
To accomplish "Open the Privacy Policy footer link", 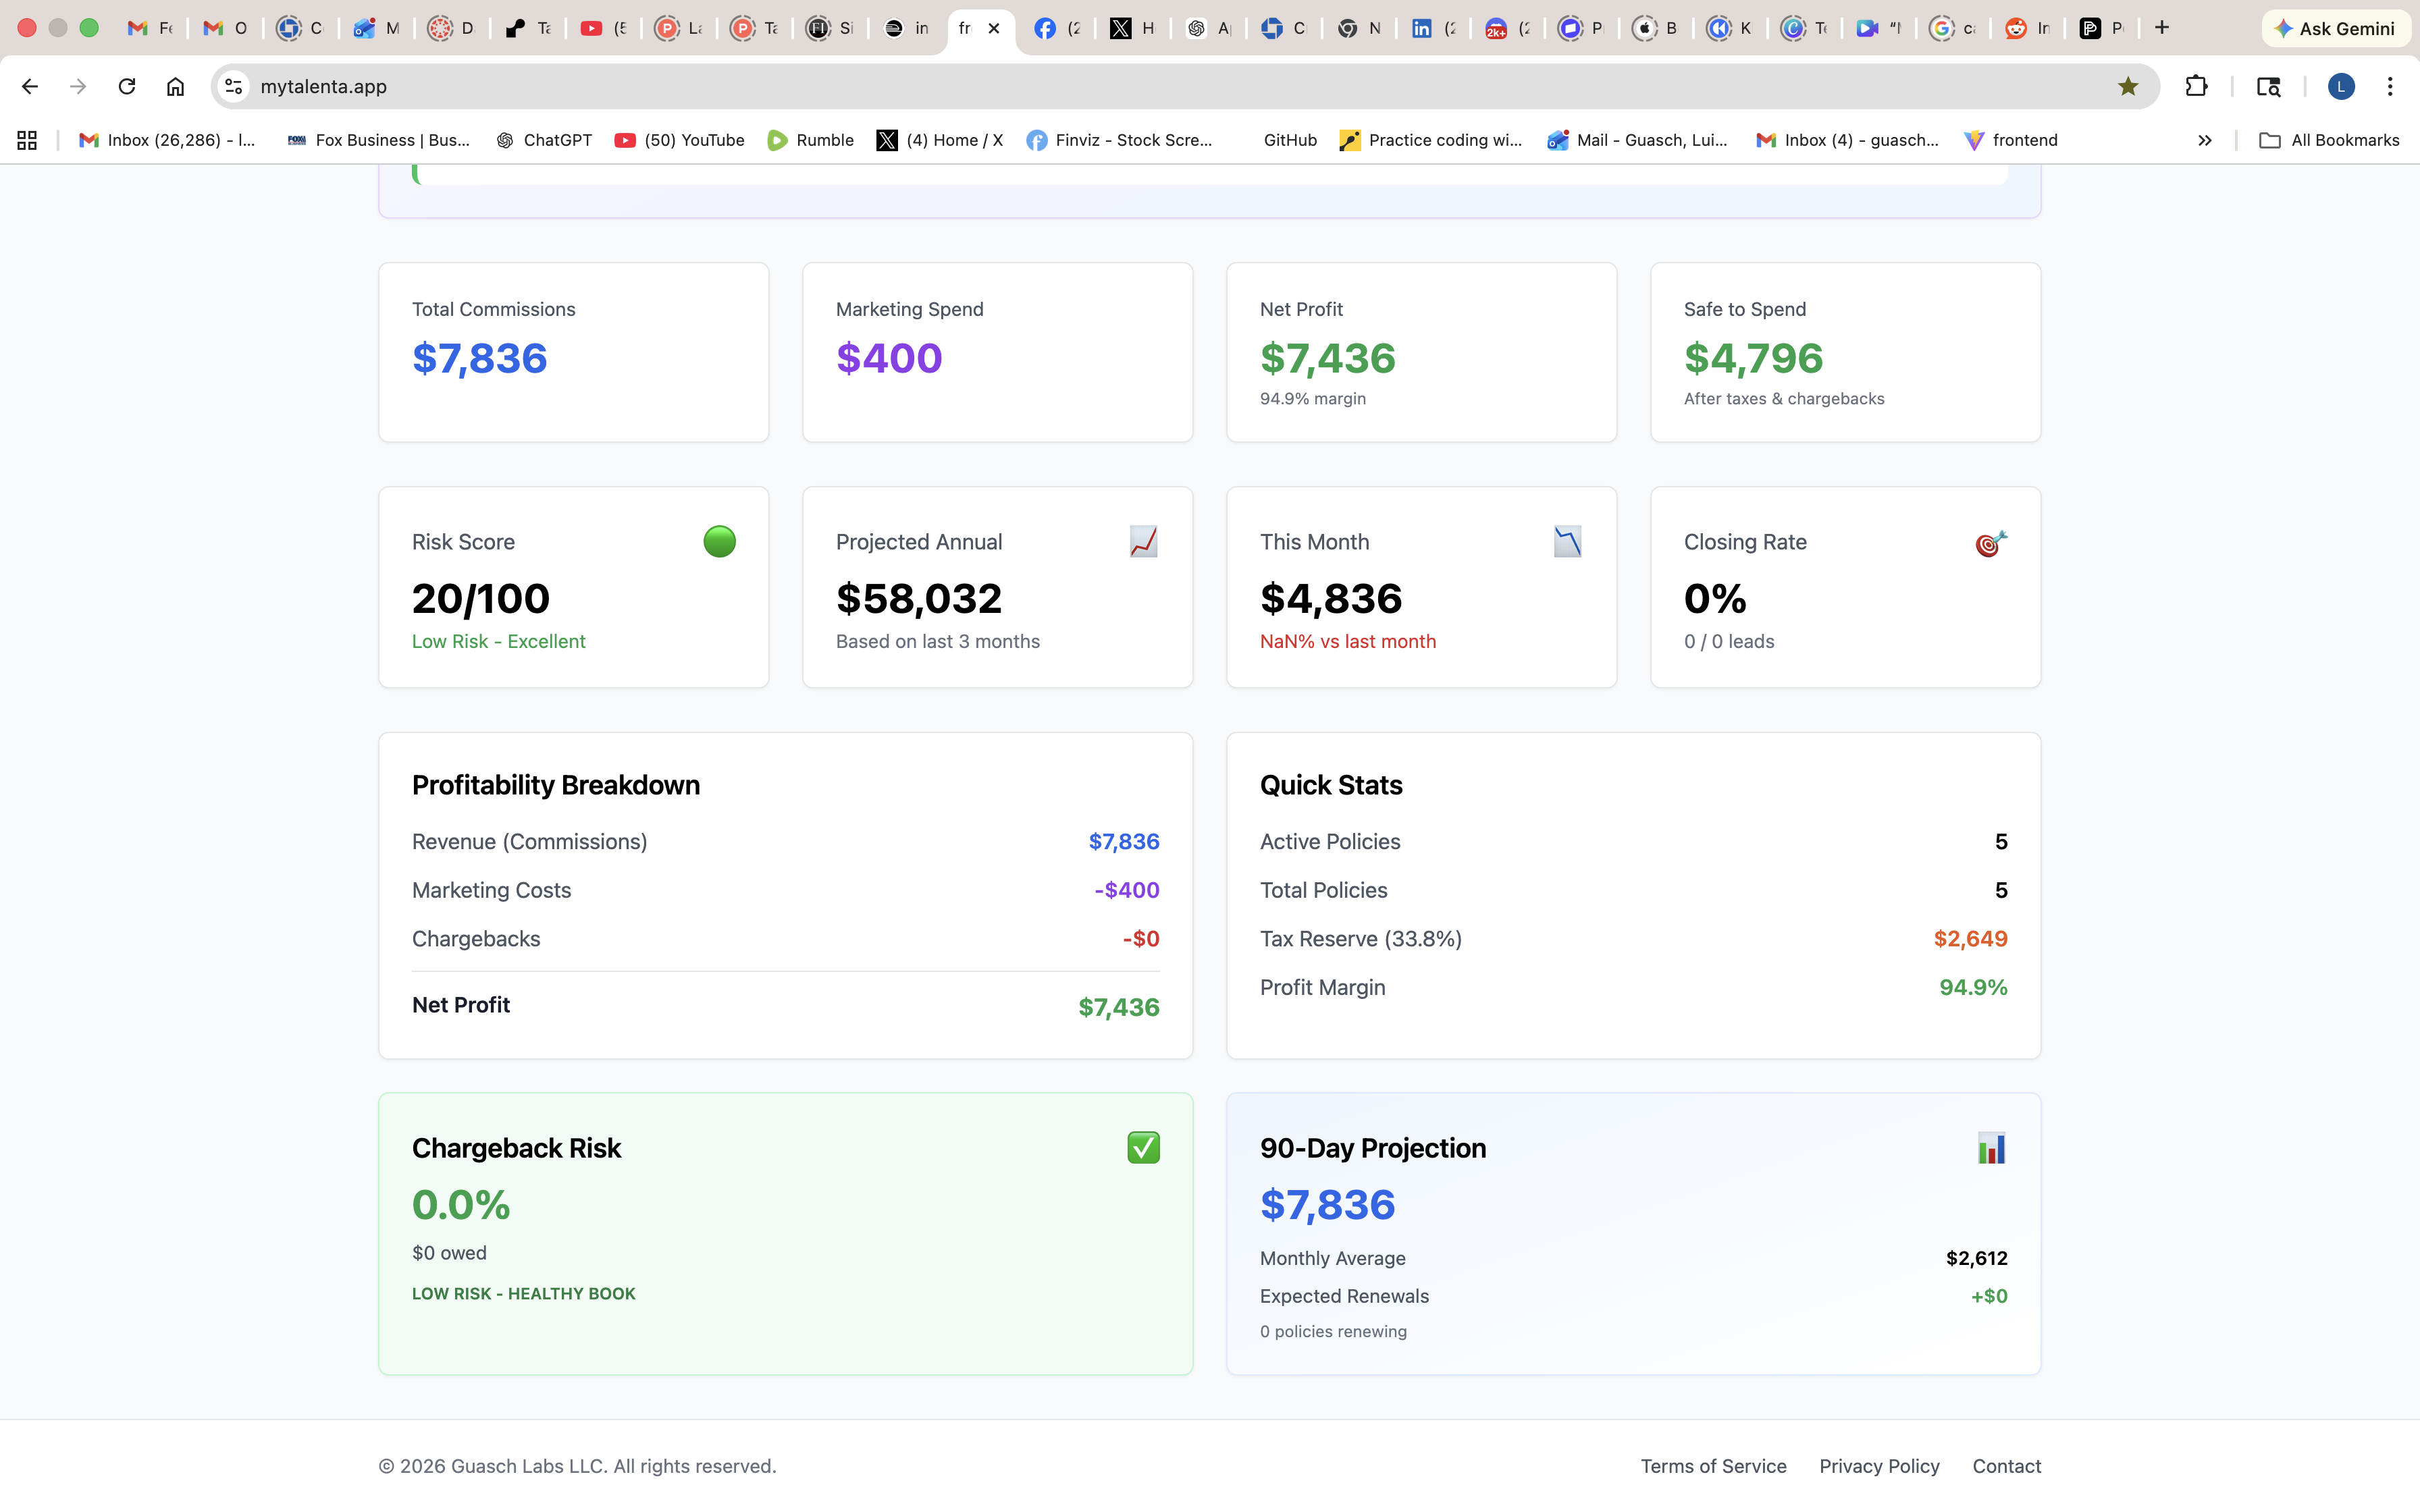I will click(x=1879, y=1465).
